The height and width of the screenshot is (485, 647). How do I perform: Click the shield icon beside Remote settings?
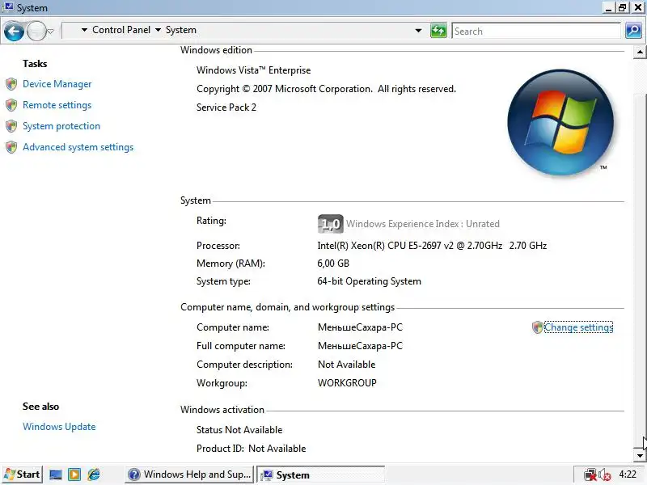[x=11, y=105]
